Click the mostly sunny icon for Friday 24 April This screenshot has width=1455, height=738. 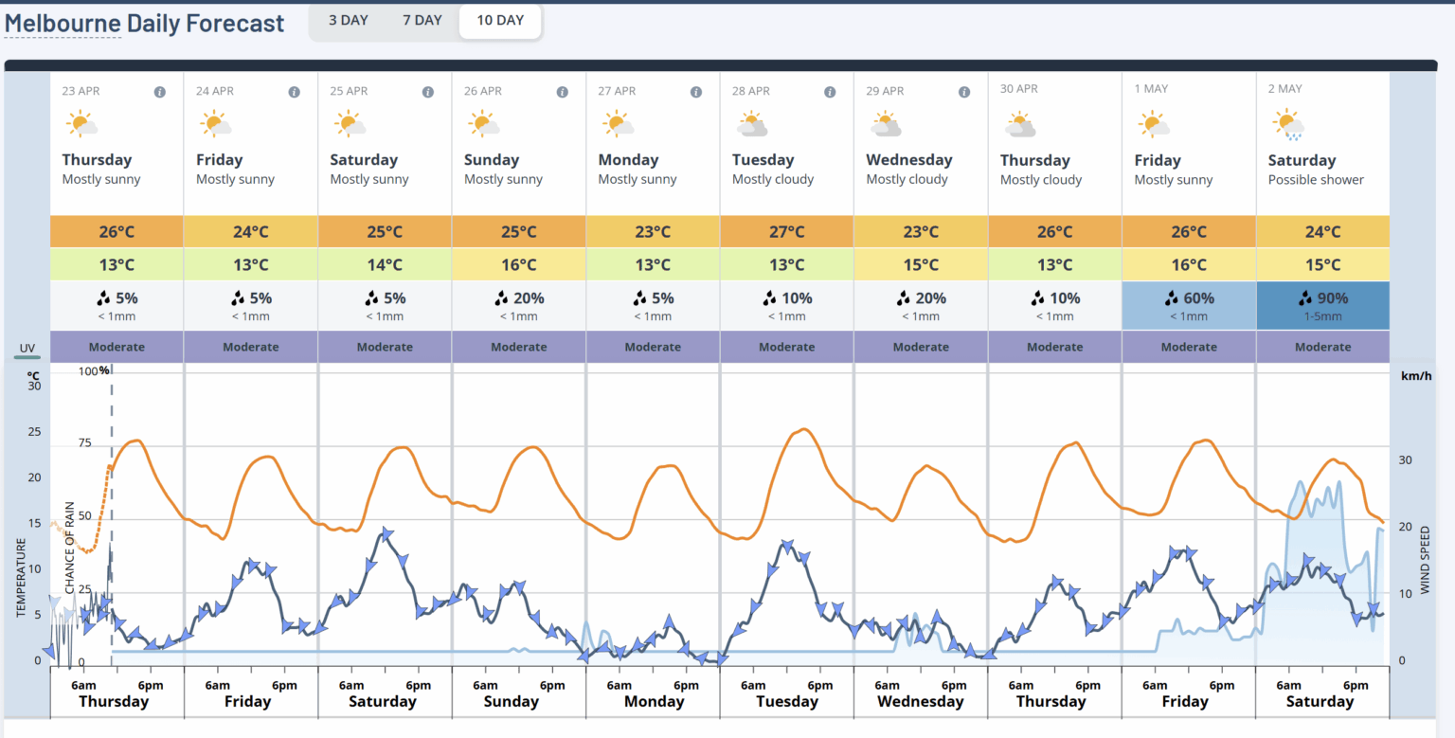click(215, 123)
